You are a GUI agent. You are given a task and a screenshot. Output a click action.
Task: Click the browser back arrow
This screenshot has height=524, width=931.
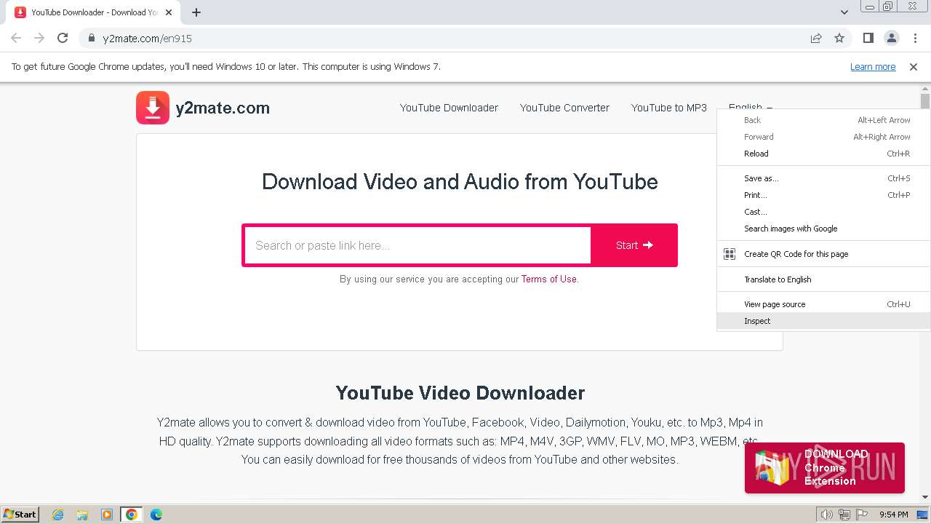[16, 39]
